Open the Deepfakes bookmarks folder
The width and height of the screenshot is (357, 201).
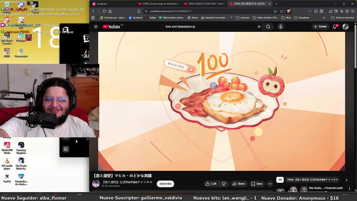pos(302,18)
